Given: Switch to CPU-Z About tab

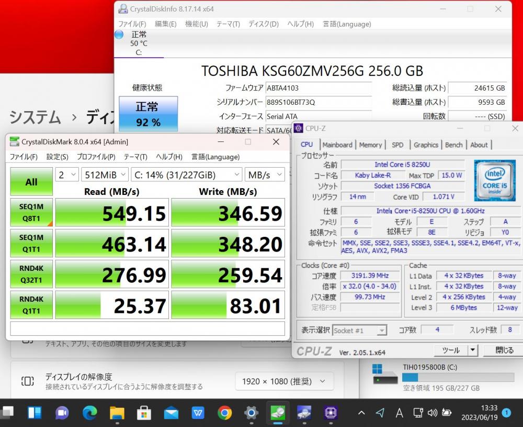Looking at the screenshot, I should pos(479,145).
